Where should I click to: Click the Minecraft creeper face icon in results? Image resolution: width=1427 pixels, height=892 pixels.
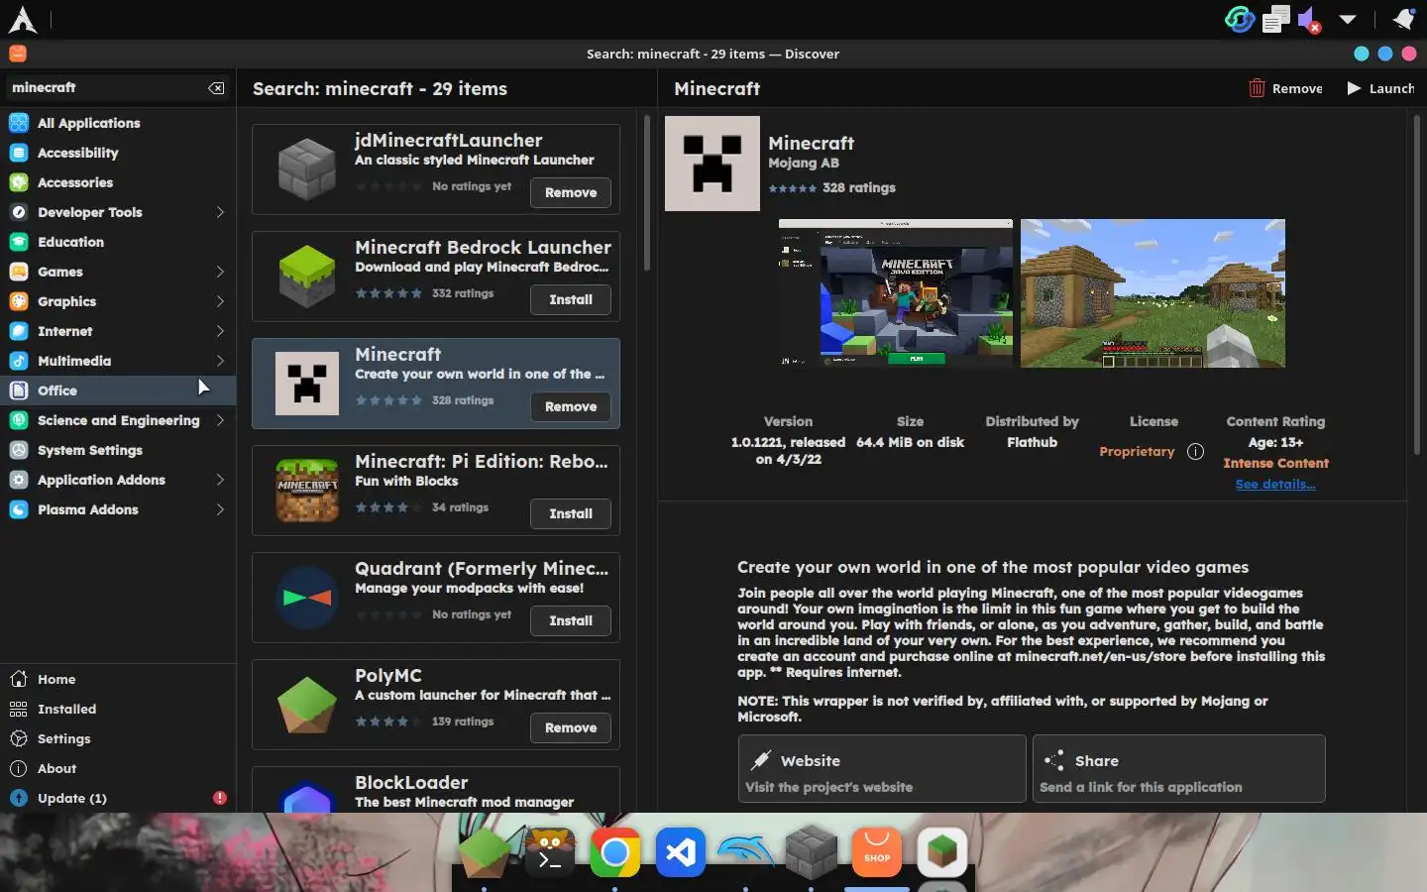307,384
